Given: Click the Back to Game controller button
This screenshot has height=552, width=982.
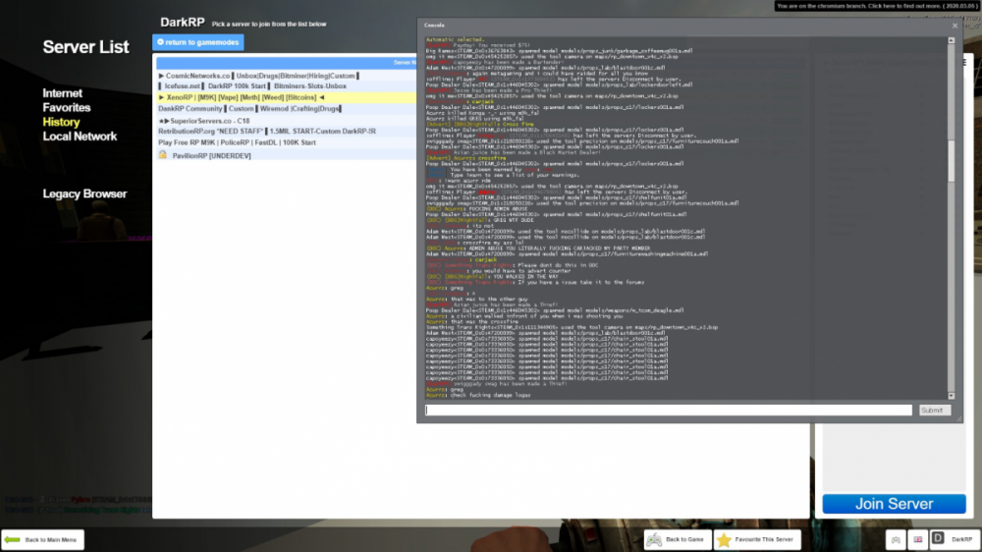Looking at the screenshot, I should tap(678, 540).
